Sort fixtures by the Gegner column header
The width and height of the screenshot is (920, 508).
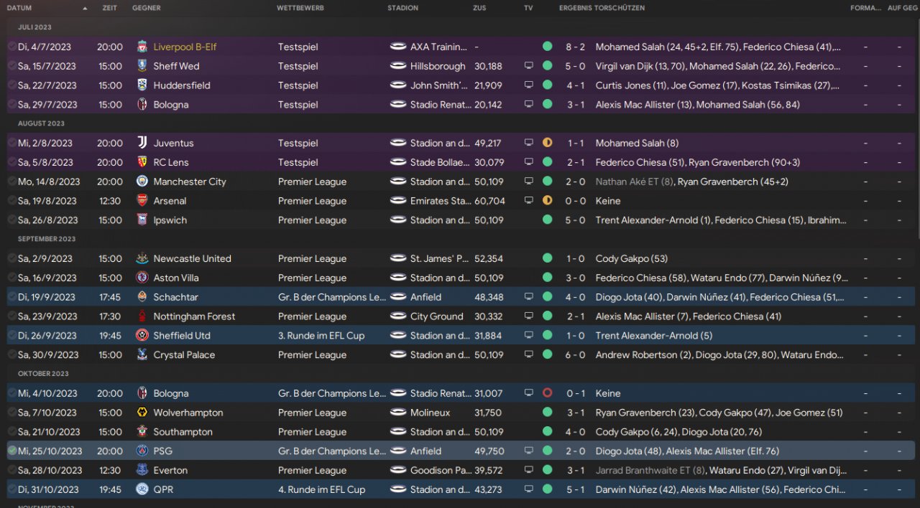point(146,9)
